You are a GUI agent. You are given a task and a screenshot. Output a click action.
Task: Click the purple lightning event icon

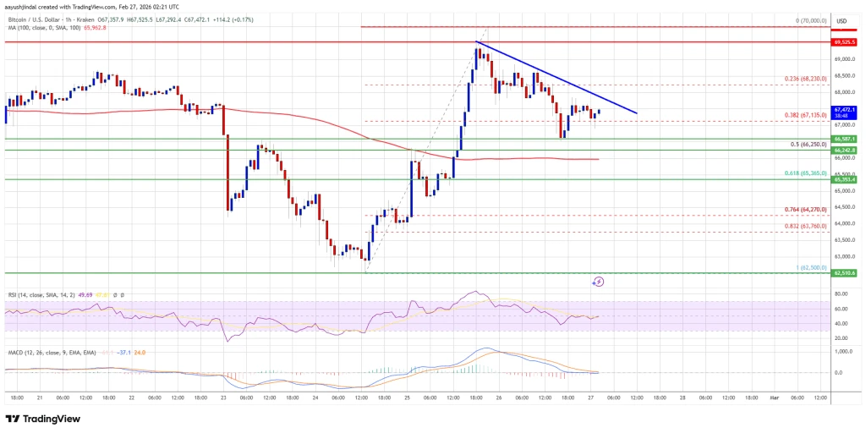pos(598,282)
